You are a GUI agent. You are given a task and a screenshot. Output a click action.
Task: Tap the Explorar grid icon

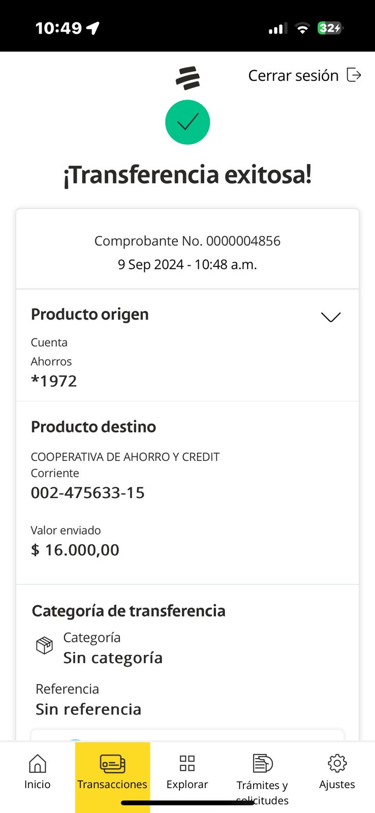187,763
